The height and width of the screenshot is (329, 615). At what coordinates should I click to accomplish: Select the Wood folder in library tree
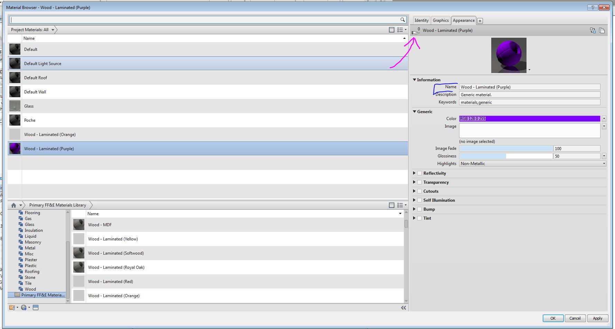[x=30, y=289]
